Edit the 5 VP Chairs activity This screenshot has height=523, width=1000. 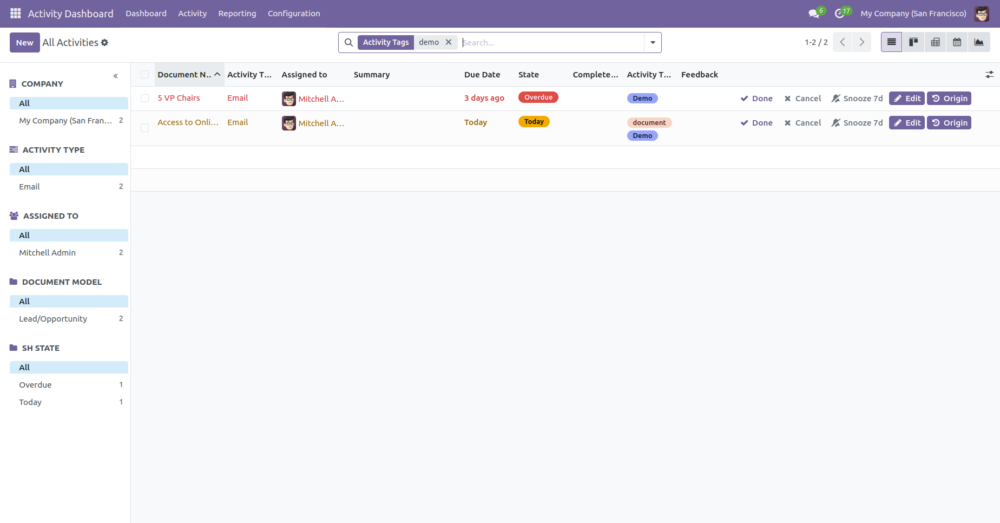(x=907, y=99)
